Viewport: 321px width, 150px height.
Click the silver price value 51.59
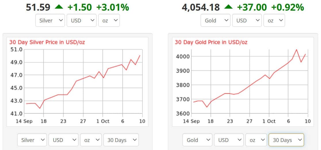pyautogui.click(x=37, y=7)
